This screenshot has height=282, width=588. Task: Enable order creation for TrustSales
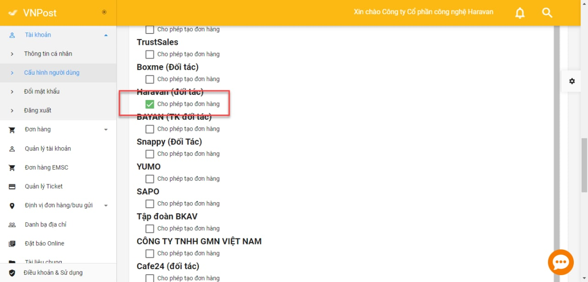(150, 55)
